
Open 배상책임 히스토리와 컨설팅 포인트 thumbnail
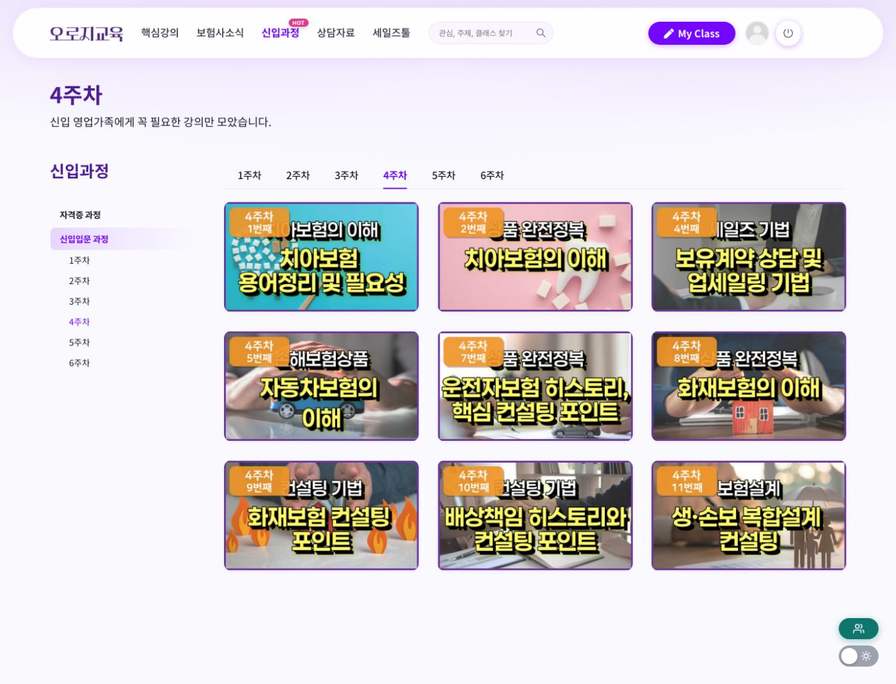pos(535,515)
